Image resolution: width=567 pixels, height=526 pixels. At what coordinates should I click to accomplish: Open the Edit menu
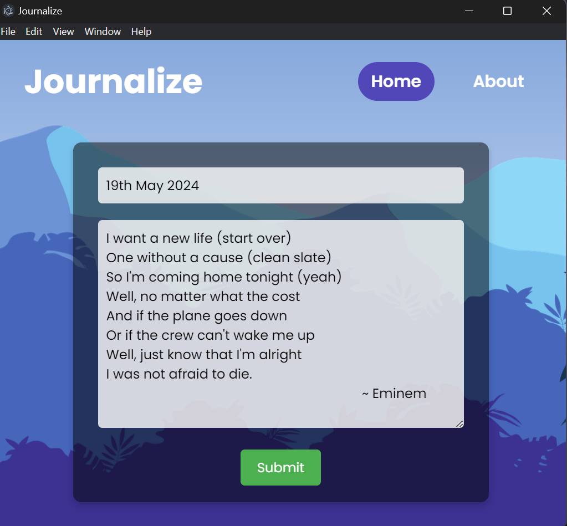34,32
